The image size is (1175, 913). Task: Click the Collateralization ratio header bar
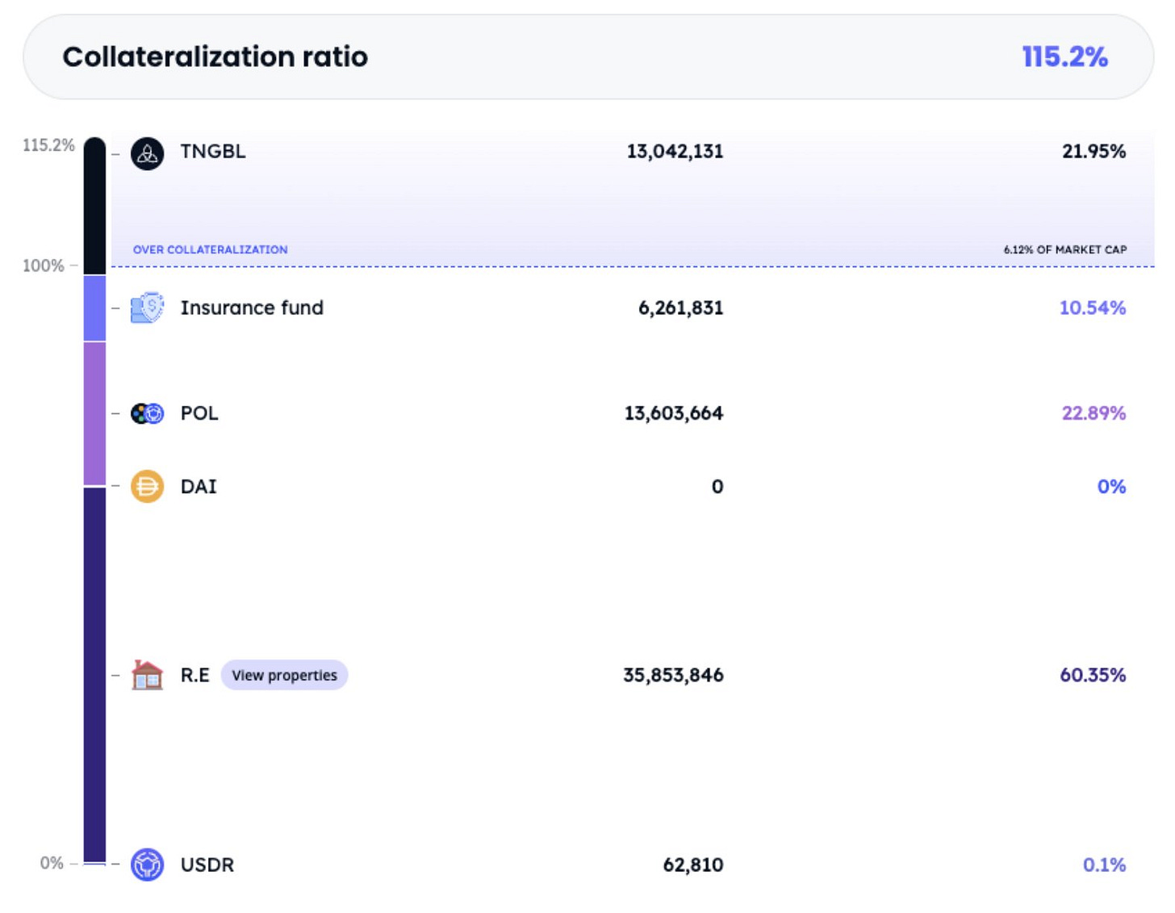(x=587, y=57)
